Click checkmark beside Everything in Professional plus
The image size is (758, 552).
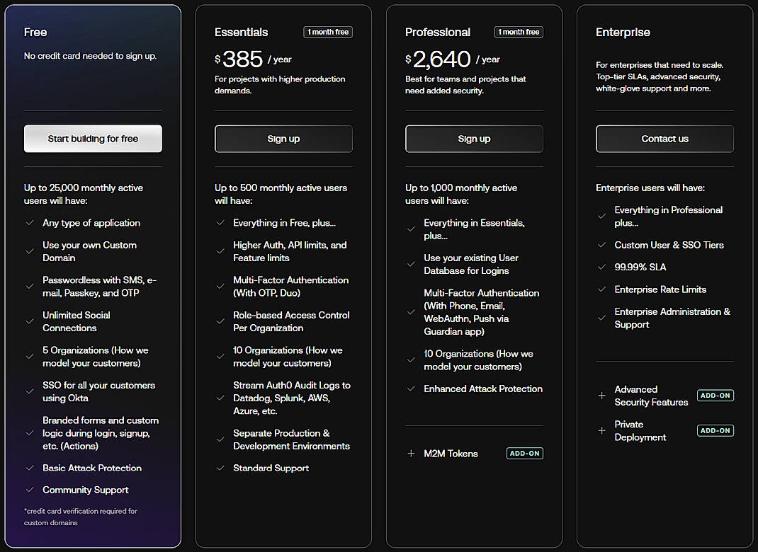tap(601, 217)
